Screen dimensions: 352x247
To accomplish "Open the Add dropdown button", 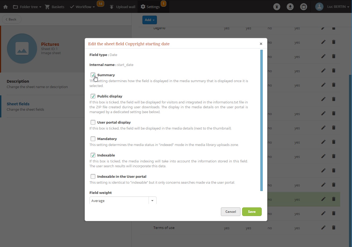I will 150,20.
